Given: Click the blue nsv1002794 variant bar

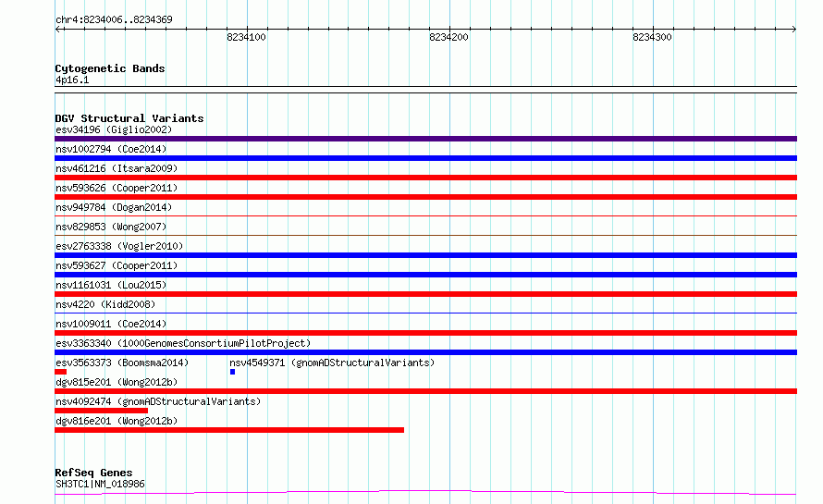Looking at the screenshot, I should [x=425, y=158].
